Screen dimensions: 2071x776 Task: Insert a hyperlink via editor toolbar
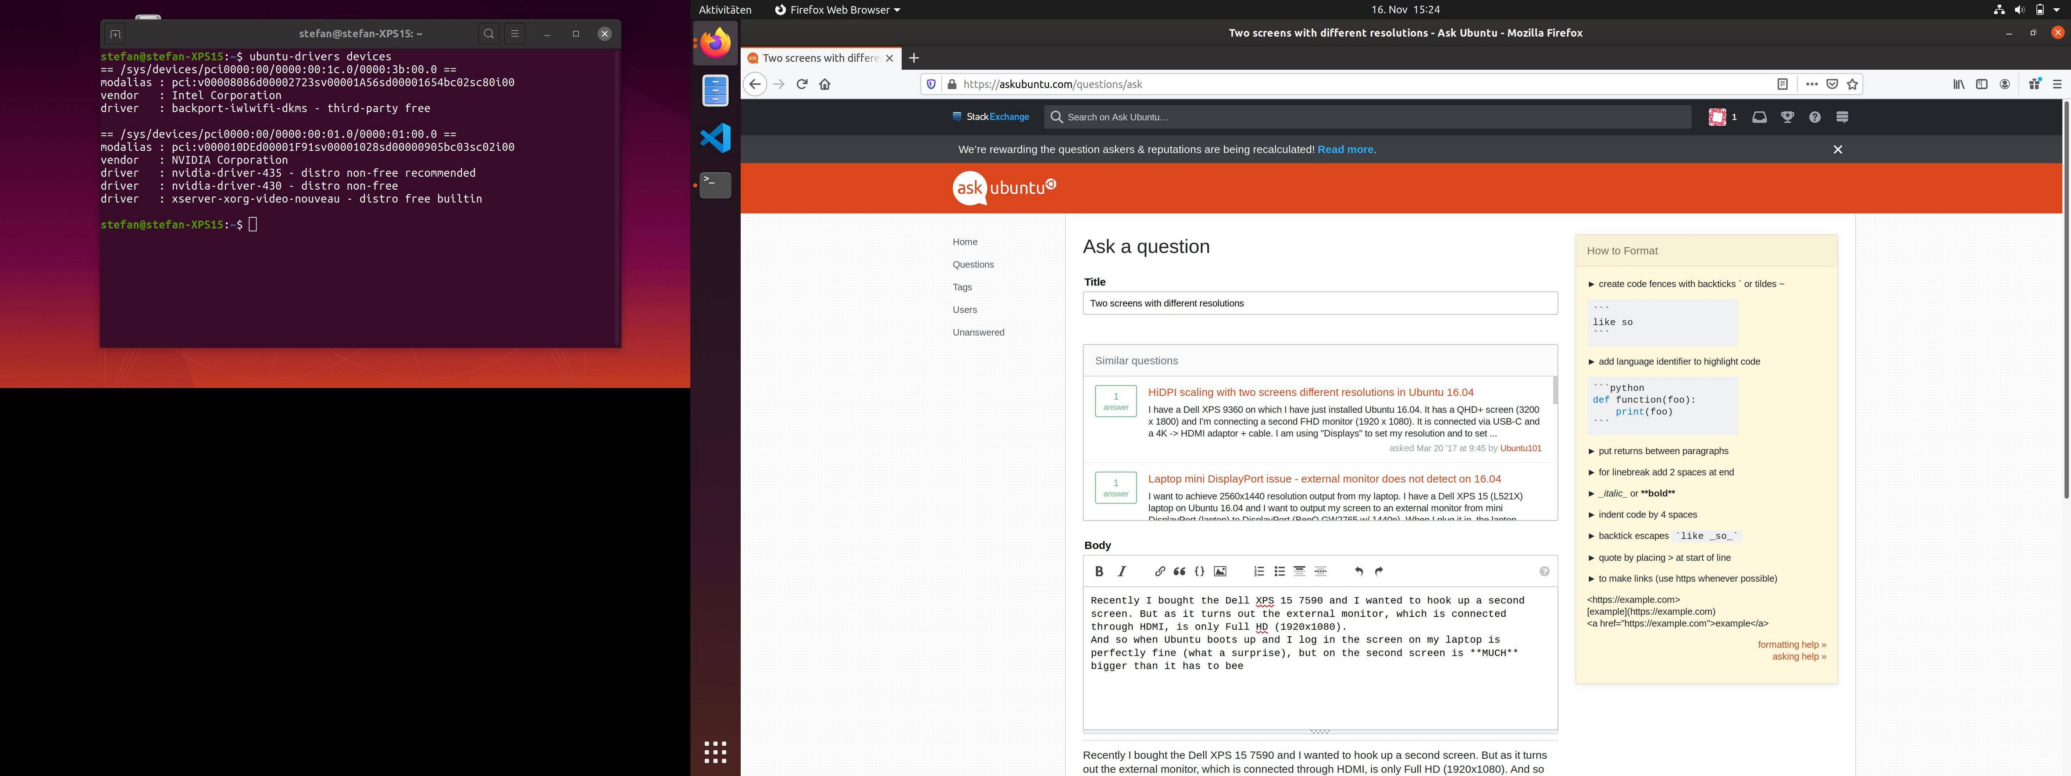coord(1159,571)
